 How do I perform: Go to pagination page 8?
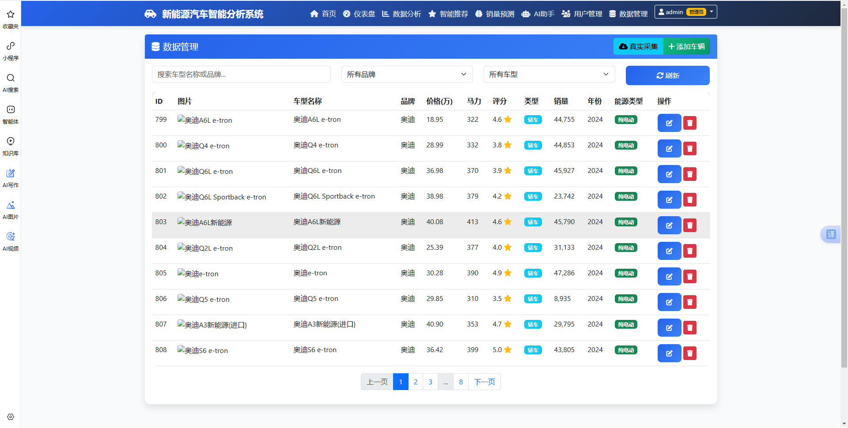point(461,382)
